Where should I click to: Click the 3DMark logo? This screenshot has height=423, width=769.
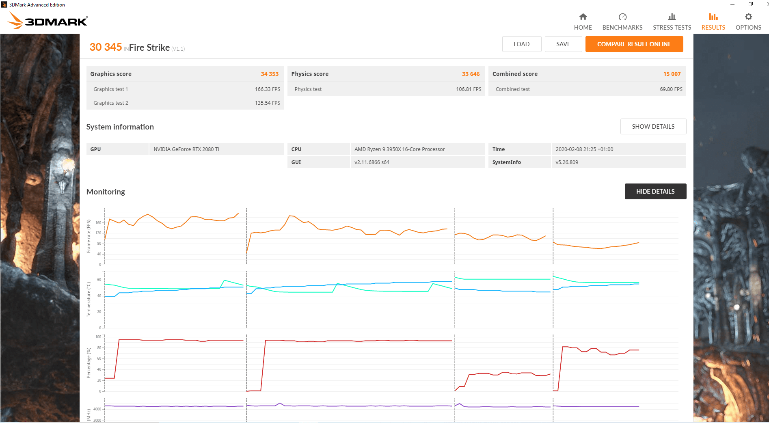tap(48, 21)
